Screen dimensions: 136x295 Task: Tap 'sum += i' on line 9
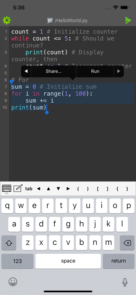[x=40, y=101]
